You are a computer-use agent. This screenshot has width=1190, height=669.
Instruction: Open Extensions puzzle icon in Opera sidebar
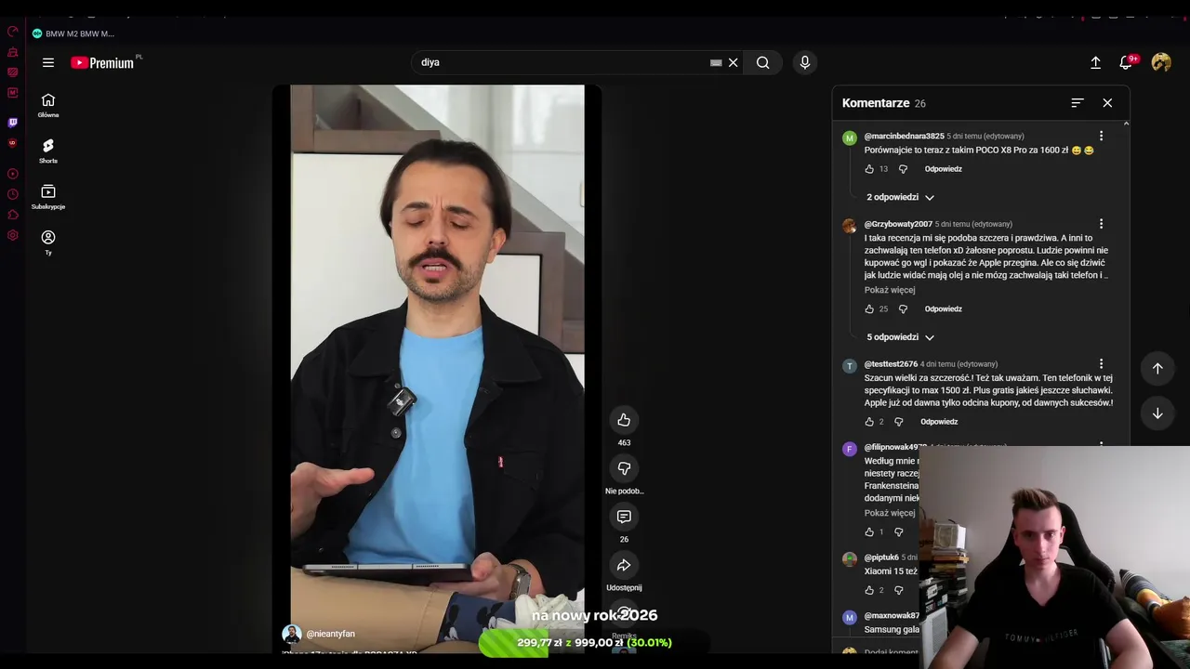(13, 215)
